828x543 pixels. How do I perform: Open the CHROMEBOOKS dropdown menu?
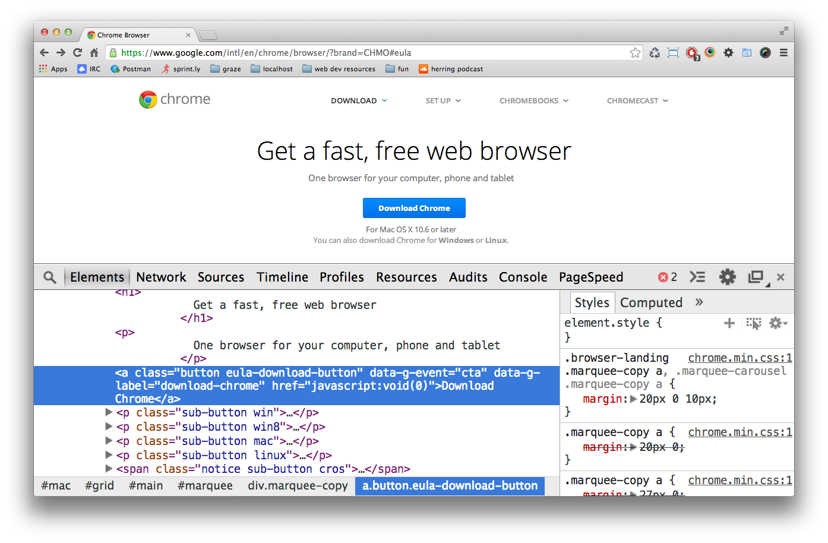534,101
